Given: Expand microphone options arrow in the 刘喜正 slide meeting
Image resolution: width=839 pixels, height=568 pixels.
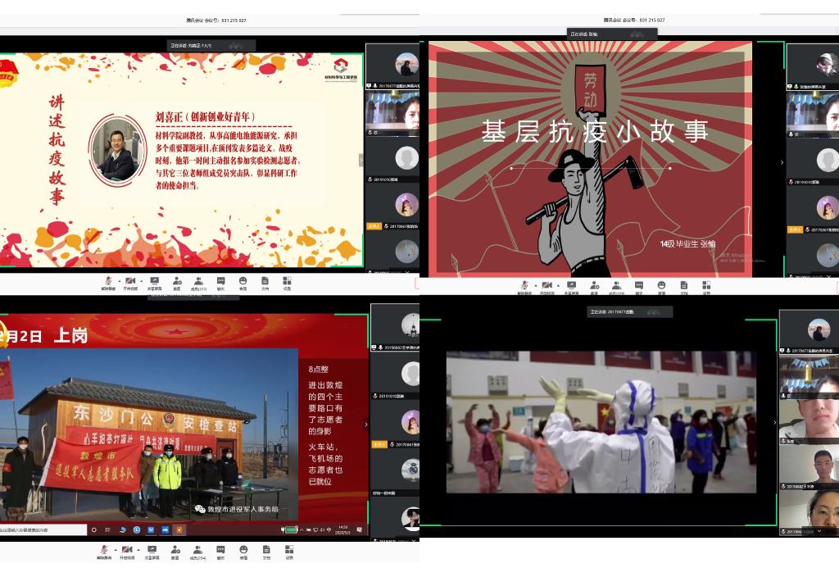Looking at the screenshot, I should click(119, 280).
